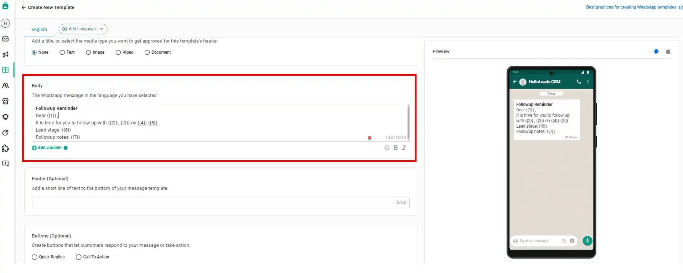Image resolution: width=683 pixels, height=273 pixels.
Task: Click the "Footer (Optional)" section title
Action: click(50, 179)
